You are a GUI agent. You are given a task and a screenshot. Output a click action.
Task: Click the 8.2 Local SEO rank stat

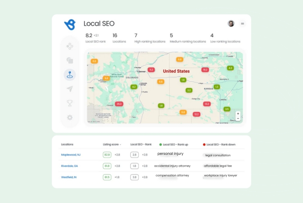point(96,38)
